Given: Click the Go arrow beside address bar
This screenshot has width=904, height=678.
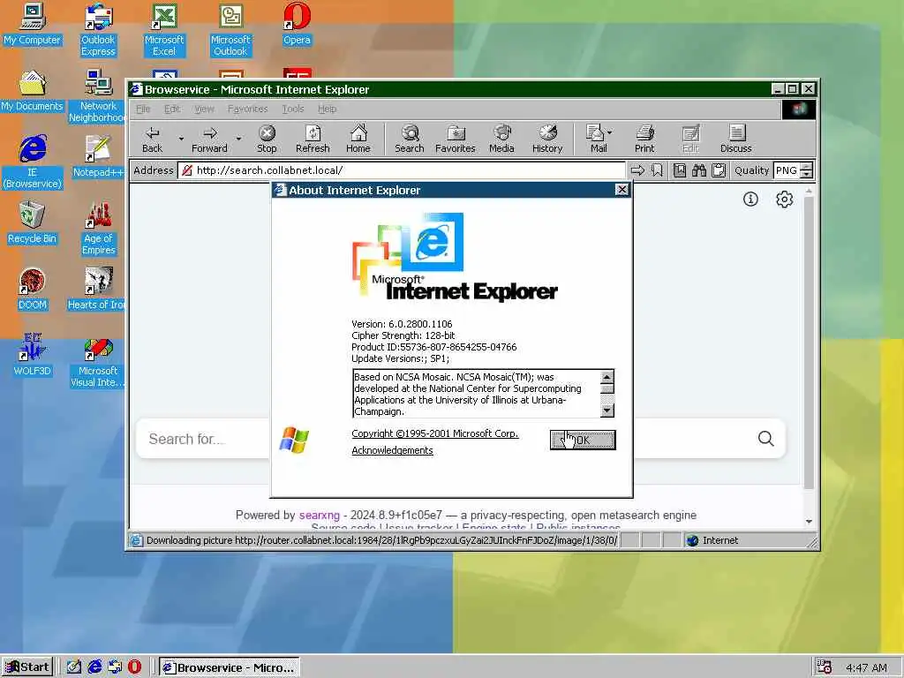Looking at the screenshot, I should (637, 170).
